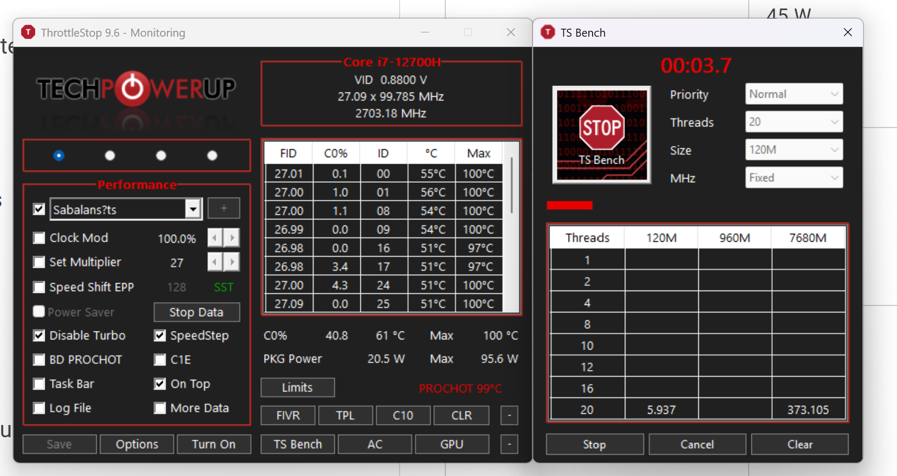Enable the C1E checkbox
Viewport: 897px width, 476px height.
point(160,360)
